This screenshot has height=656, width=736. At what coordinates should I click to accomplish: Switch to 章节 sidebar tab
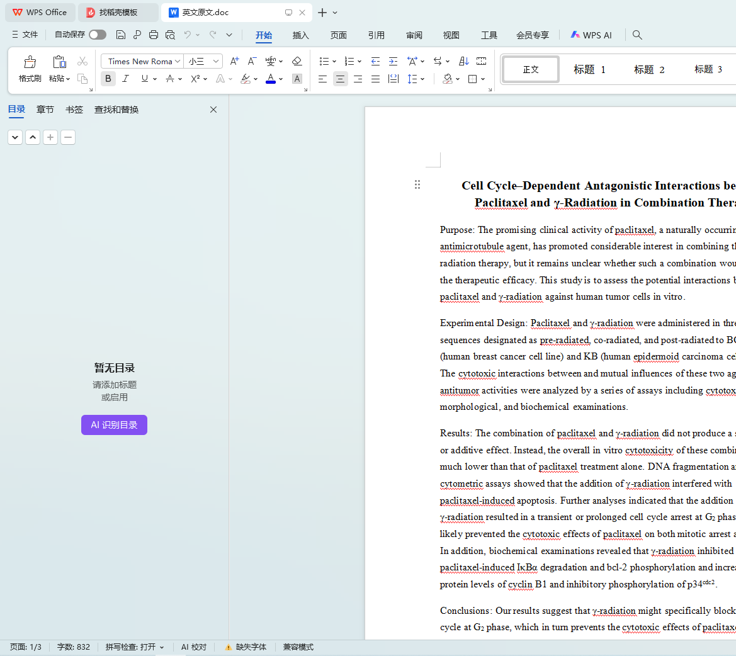45,110
